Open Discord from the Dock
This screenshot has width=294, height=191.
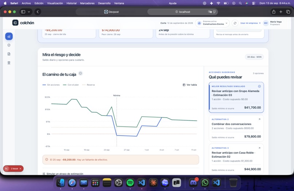[193, 183]
